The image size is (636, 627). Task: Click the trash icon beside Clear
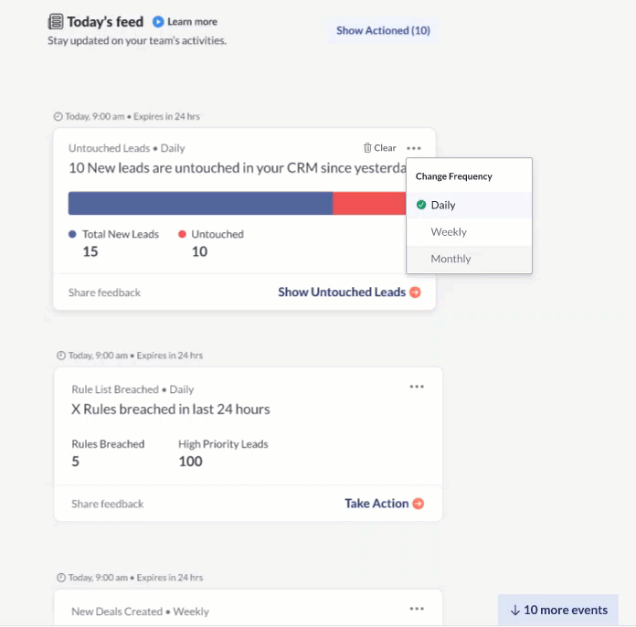click(367, 148)
